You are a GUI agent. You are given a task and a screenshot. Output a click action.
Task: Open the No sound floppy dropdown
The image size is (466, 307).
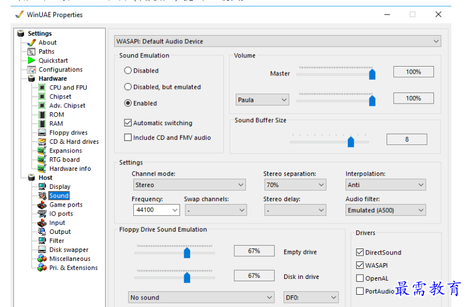tap(201, 298)
